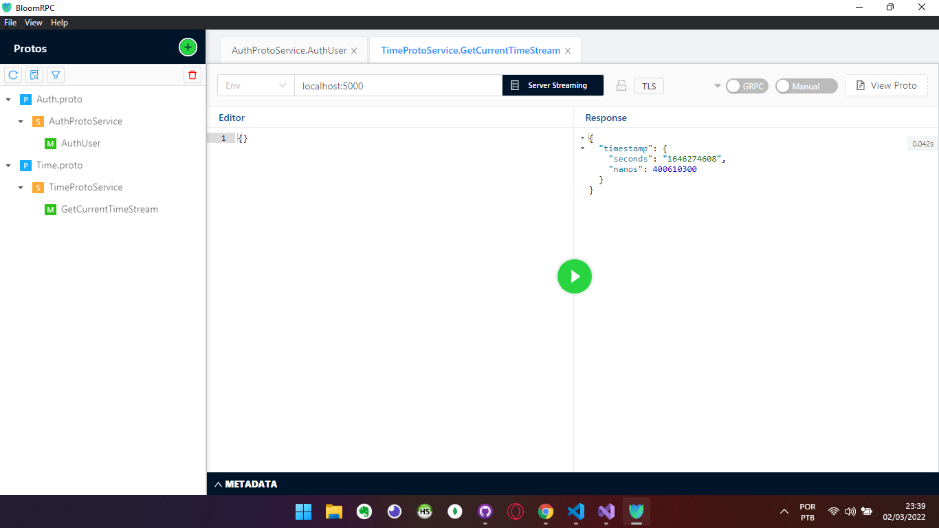939x528 pixels.
Task: Switch to the AuthProtoService.AuthUser tab
Action: click(x=289, y=51)
